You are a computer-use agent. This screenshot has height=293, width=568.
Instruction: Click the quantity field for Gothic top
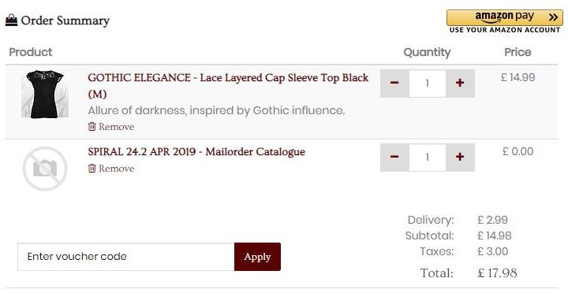(428, 83)
